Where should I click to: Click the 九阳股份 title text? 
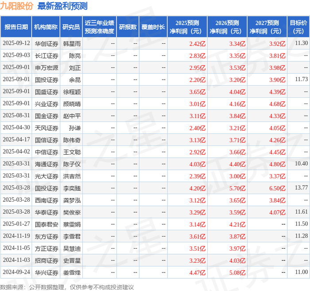17,6
